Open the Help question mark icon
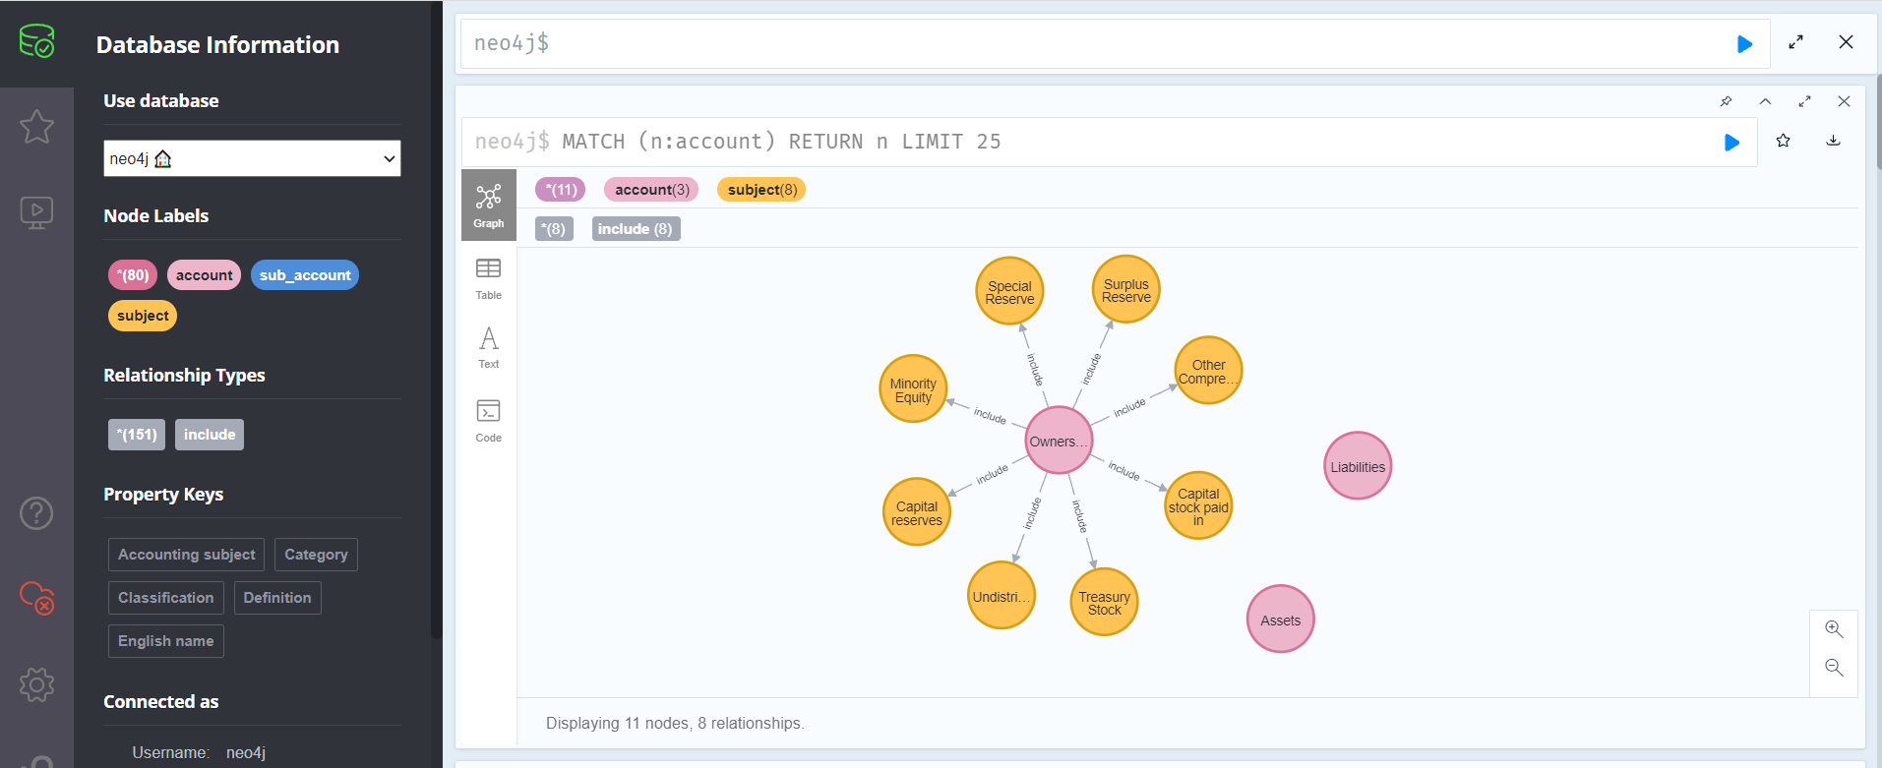This screenshot has height=768, width=1882. [x=36, y=512]
